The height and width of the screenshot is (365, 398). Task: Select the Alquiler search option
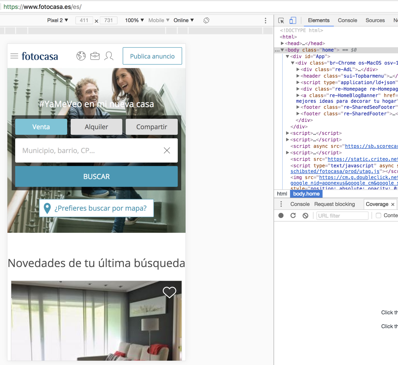click(96, 127)
